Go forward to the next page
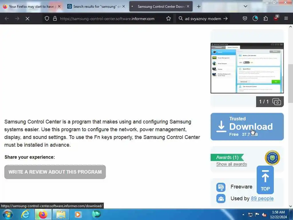 click(x=17, y=19)
